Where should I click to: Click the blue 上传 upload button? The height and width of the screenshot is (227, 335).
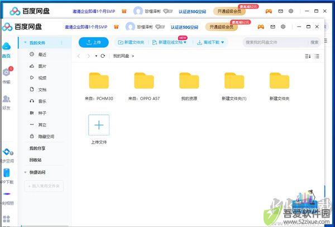pos(94,42)
